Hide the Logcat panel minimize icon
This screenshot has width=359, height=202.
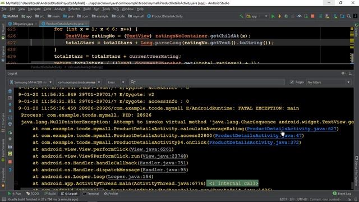(350, 74)
